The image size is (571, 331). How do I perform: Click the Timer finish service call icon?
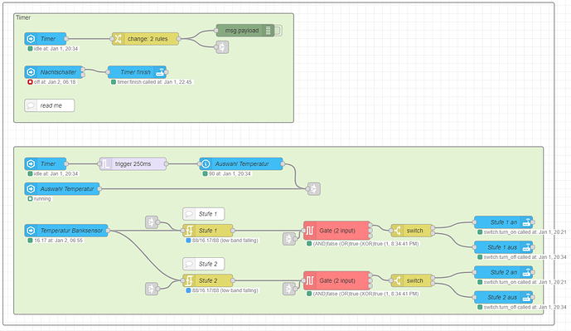[160, 72]
